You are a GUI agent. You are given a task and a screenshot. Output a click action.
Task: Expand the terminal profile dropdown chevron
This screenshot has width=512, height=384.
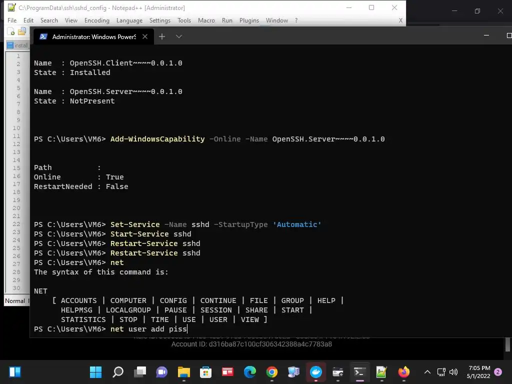pyautogui.click(x=179, y=36)
